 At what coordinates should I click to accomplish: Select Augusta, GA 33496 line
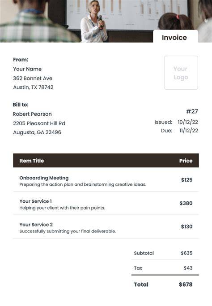pos(37,132)
